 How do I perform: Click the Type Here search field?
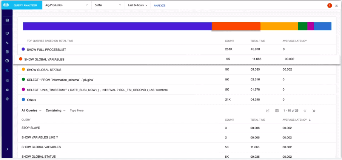pyautogui.click(x=77, y=111)
